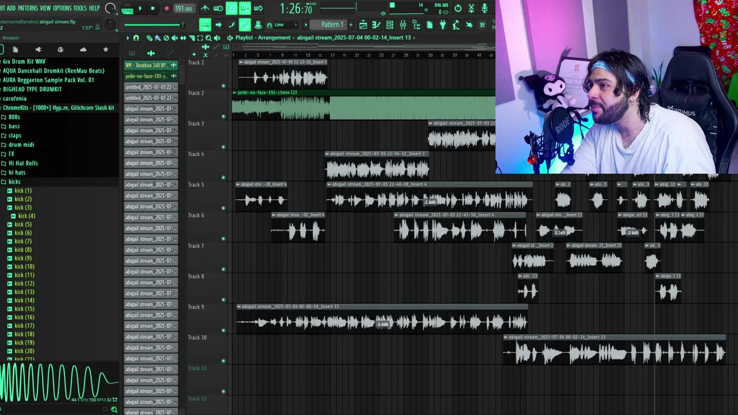Image resolution: width=738 pixels, height=415 pixels.
Task: Toggle wait for input before playing
Action: point(219,8)
